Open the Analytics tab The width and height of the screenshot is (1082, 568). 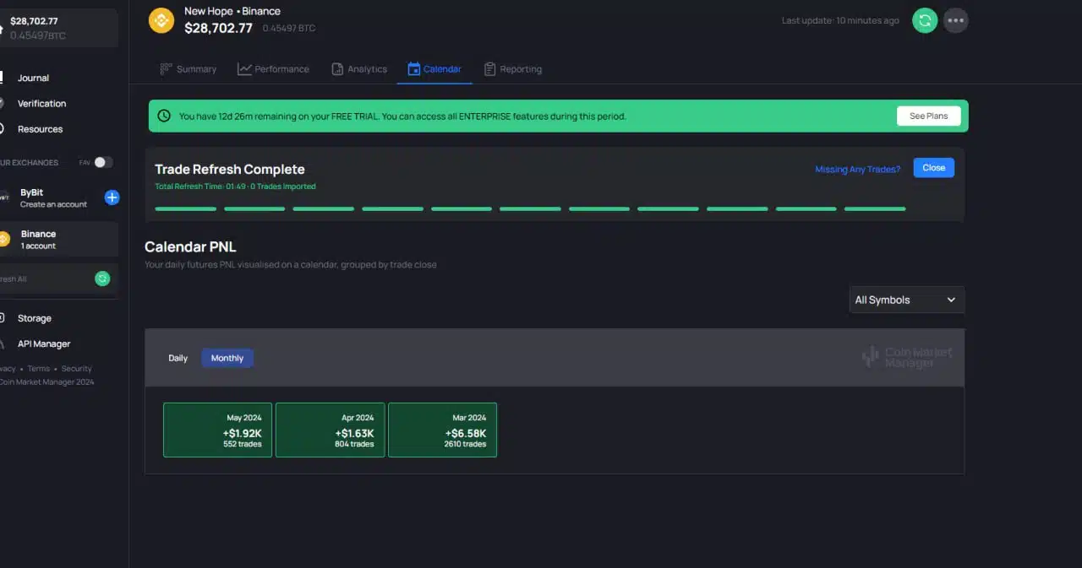(358, 69)
